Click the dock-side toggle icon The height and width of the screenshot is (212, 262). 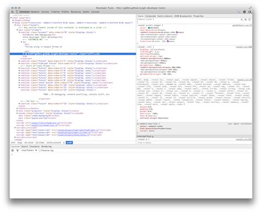(x=250, y=12)
